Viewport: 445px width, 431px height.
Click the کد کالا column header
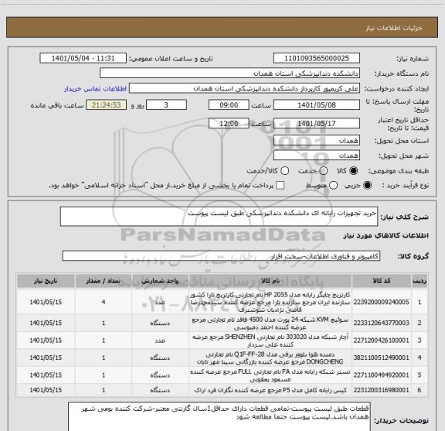pyautogui.click(x=382, y=281)
